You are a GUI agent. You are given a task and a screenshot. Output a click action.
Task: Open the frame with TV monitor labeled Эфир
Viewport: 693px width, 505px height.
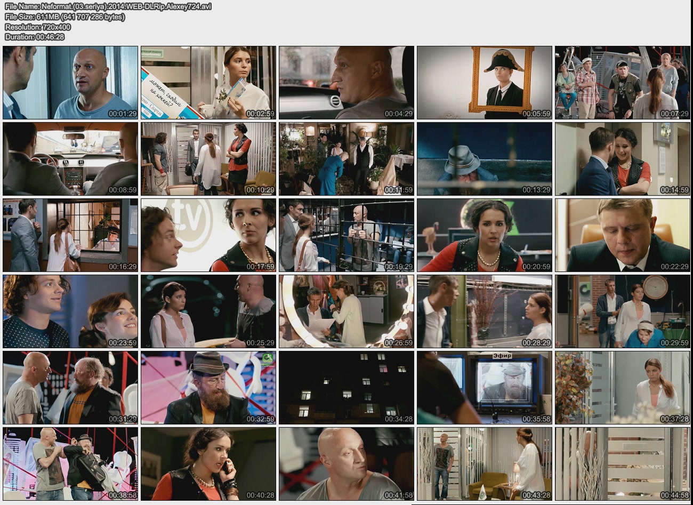[484, 388]
